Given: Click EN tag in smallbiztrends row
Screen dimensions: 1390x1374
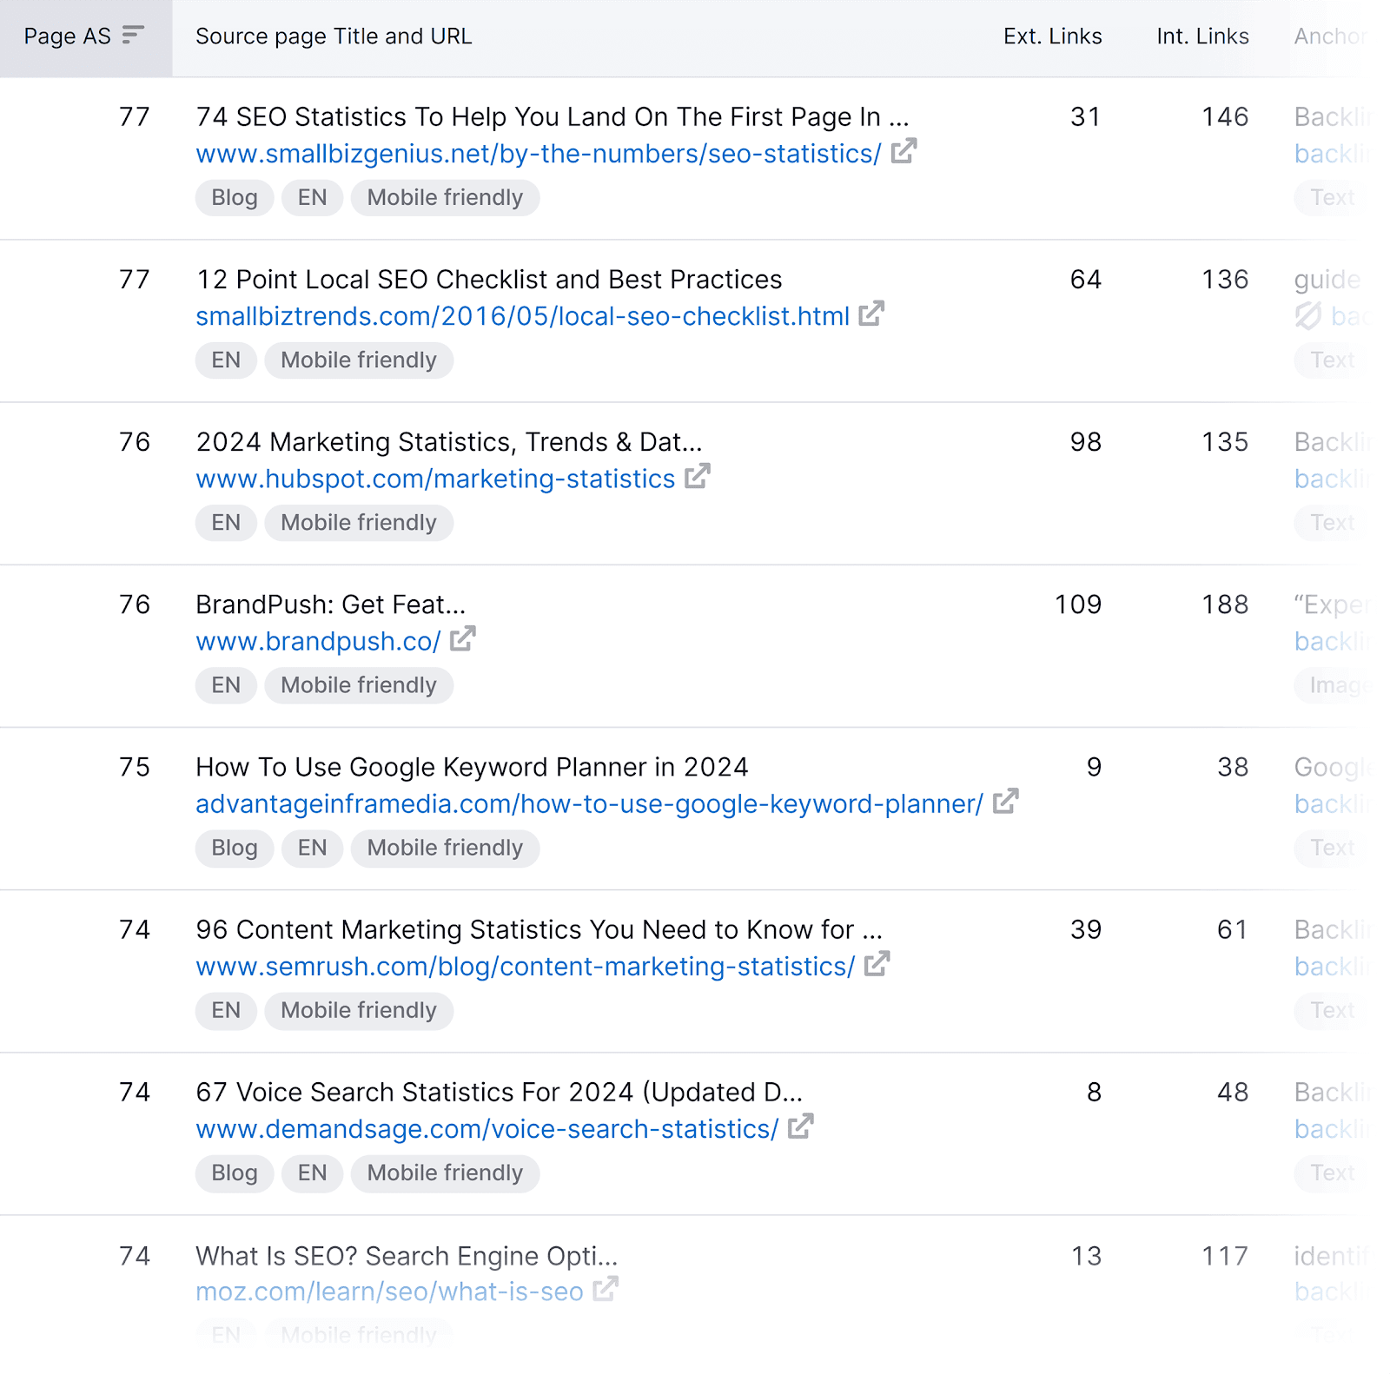Looking at the screenshot, I should tap(226, 360).
